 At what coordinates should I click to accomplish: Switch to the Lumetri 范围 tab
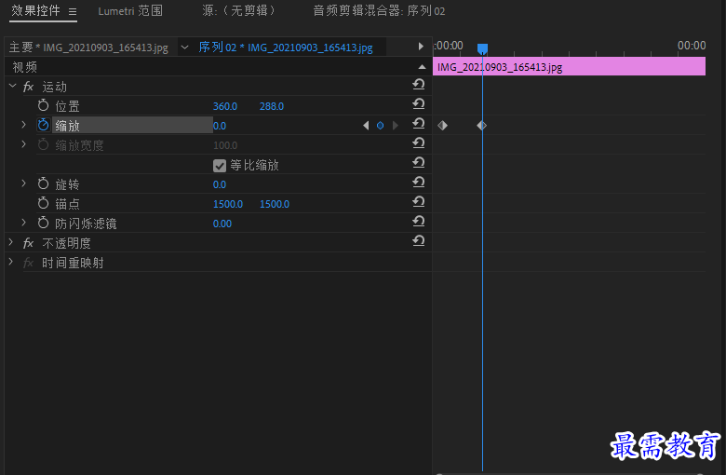[x=130, y=11]
